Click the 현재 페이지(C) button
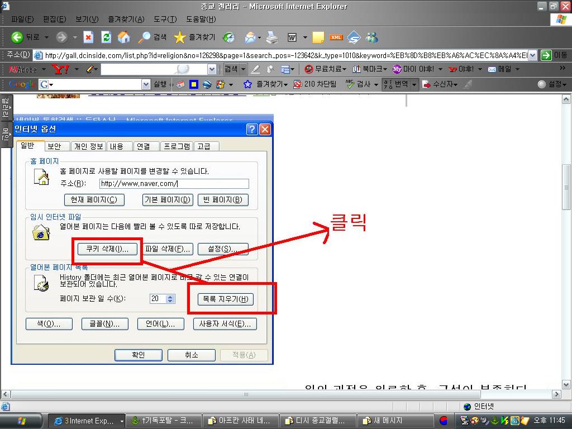 point(94,200)
